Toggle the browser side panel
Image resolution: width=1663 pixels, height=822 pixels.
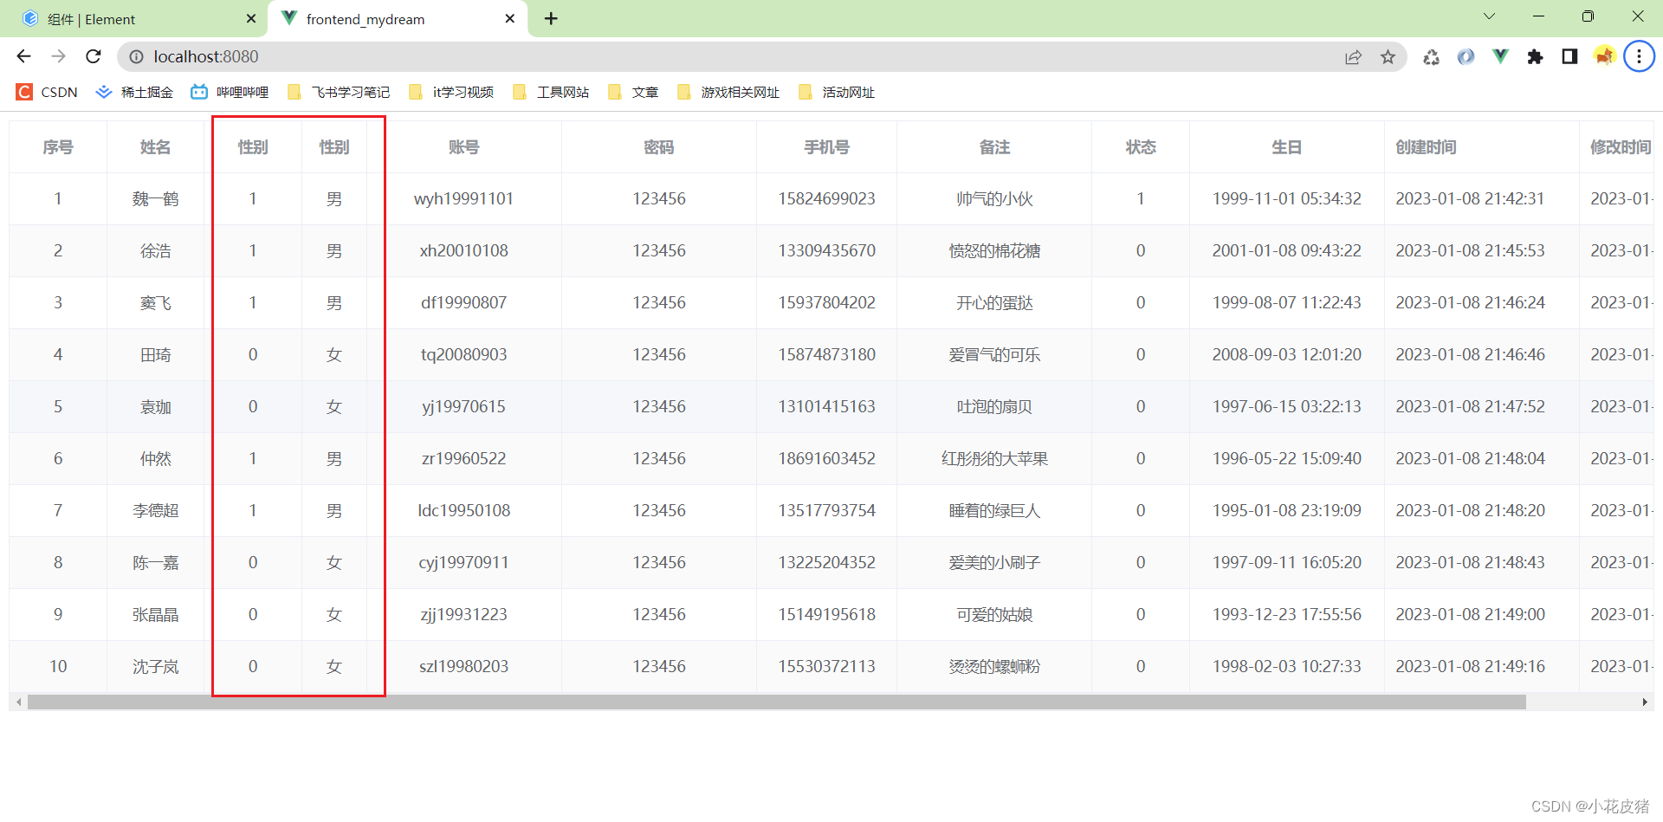pyautogui.click(x=1569, y=56)
